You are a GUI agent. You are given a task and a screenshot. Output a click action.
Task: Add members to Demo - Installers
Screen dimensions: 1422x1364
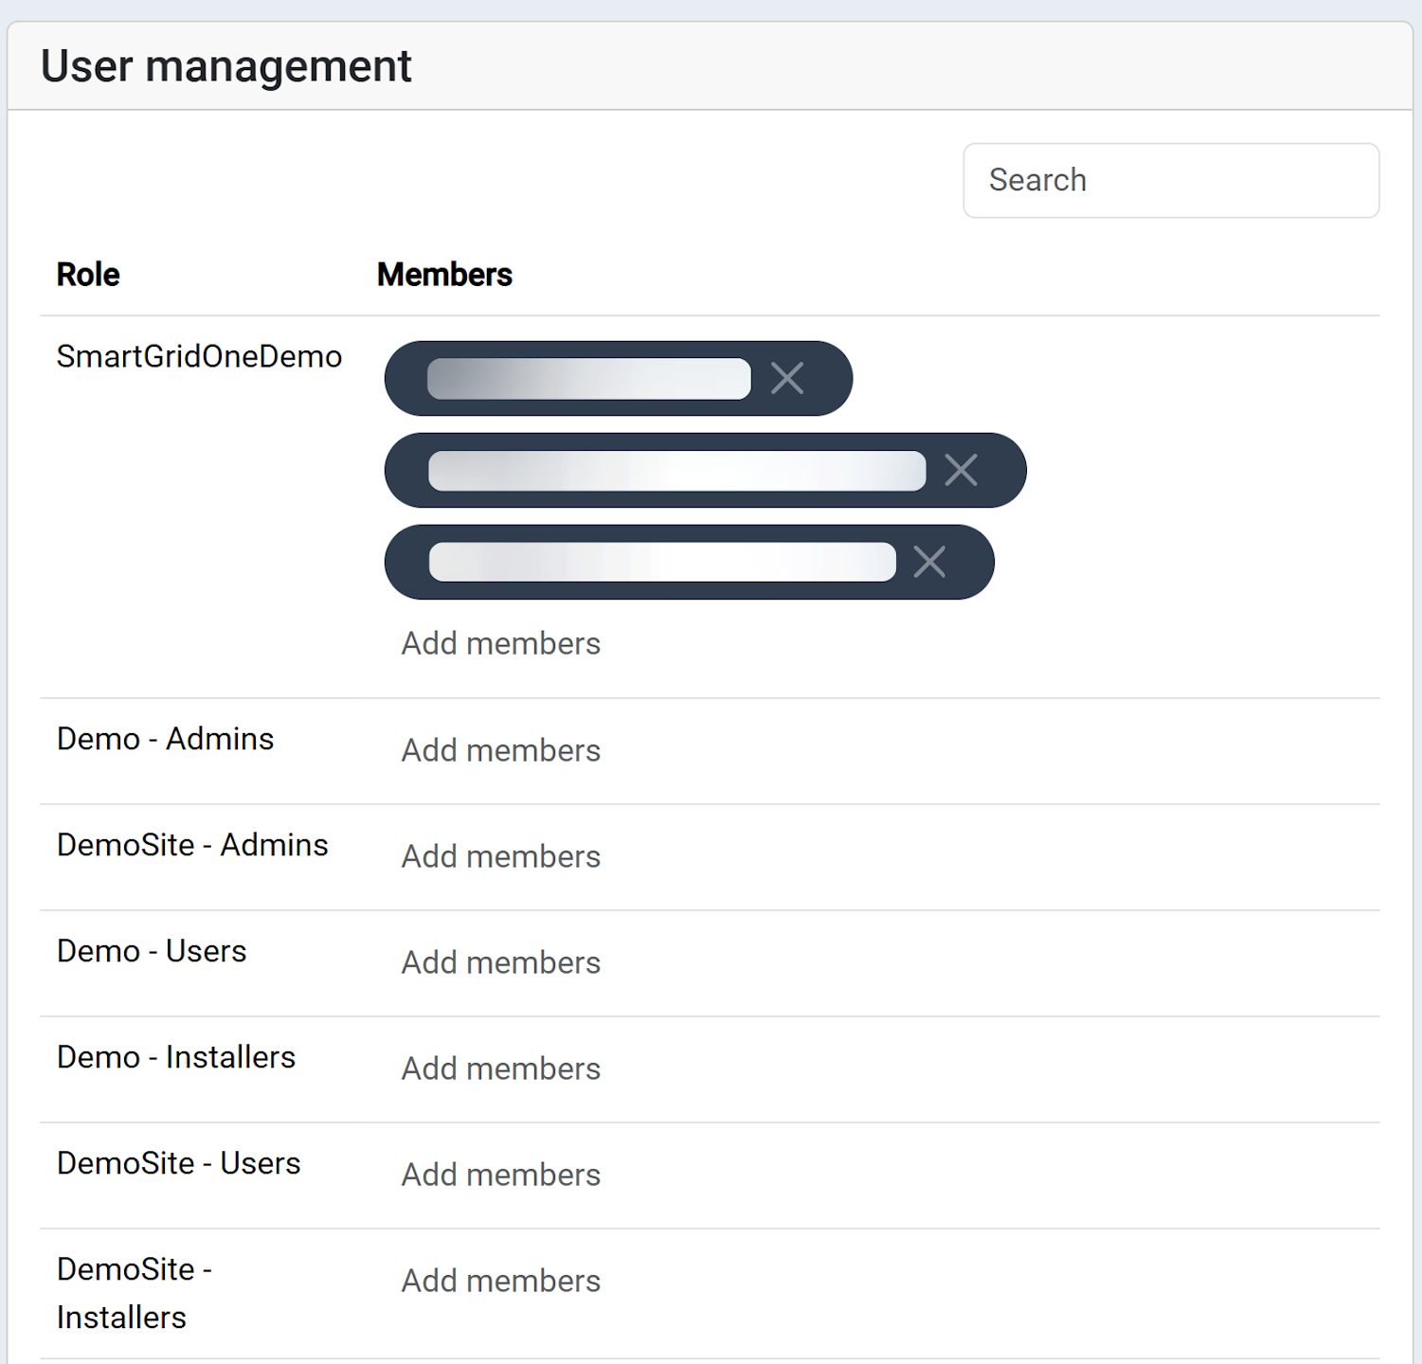tap(500, 1068)
